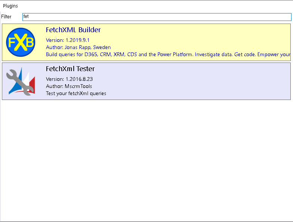Click Version: 1.2016.8.23 text

(69, 79)
